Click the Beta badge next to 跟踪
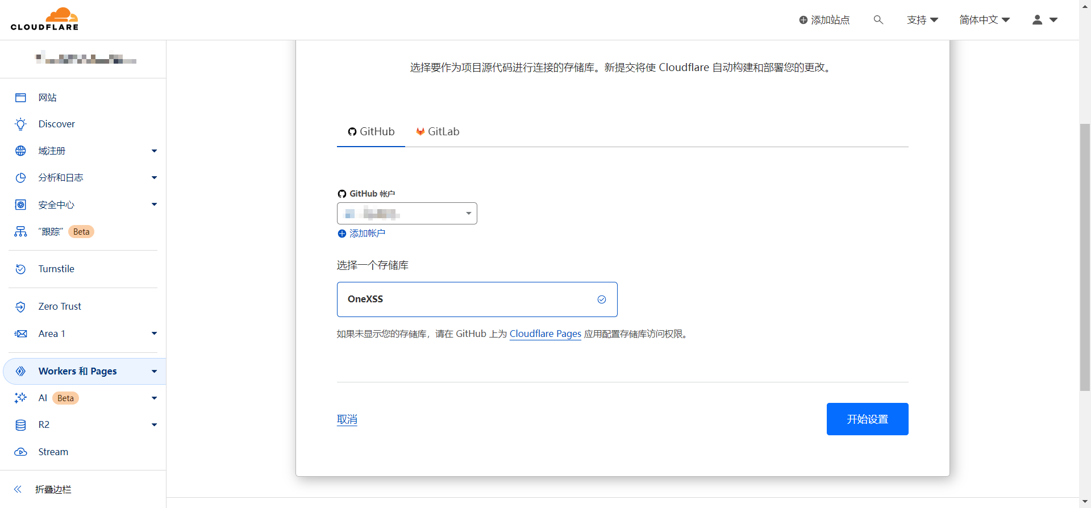Image resolution: width=1091 pixels, height=508 pixels. click(x=81, y=232)
